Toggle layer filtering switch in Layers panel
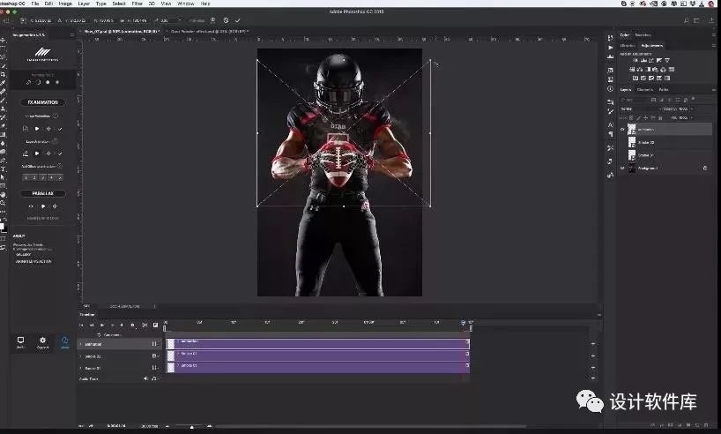The height and width of the screenshot is (434, 721). coord(693,100)
